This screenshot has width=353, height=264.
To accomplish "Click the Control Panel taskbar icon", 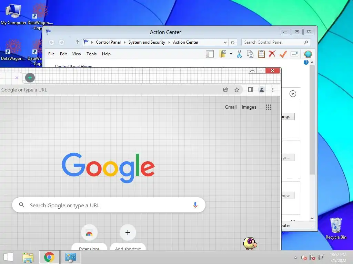I will point(70,257).
